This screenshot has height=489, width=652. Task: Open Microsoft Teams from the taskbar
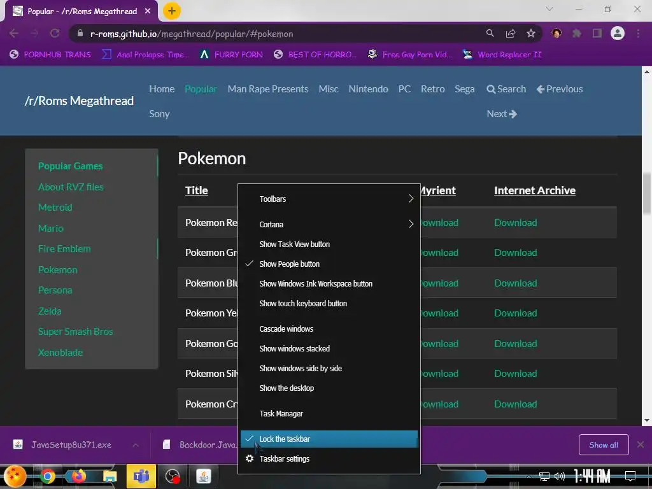(141, 476)
